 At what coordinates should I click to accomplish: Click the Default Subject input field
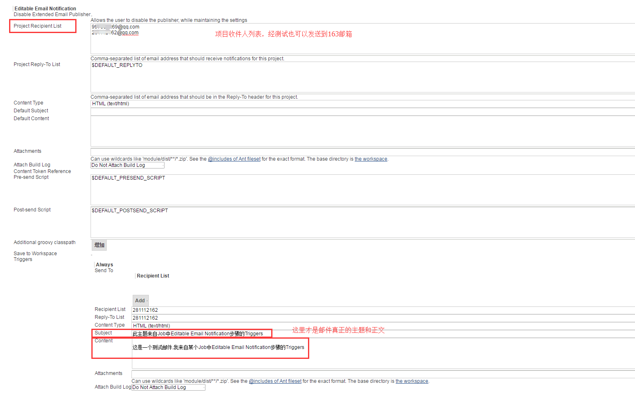362,112
